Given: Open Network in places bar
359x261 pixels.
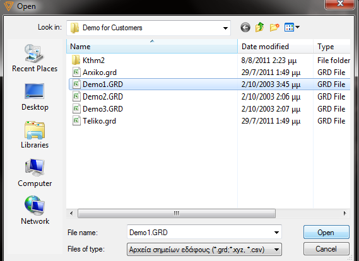Looking at the screenshot, I should [x=35, y=210].
